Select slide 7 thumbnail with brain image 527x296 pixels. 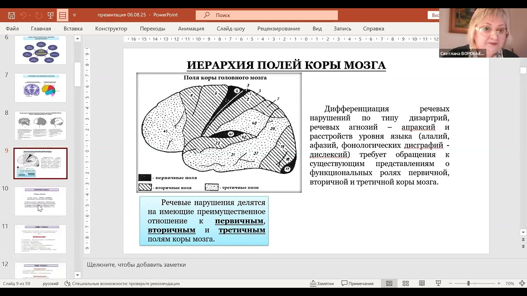[40, 88]
